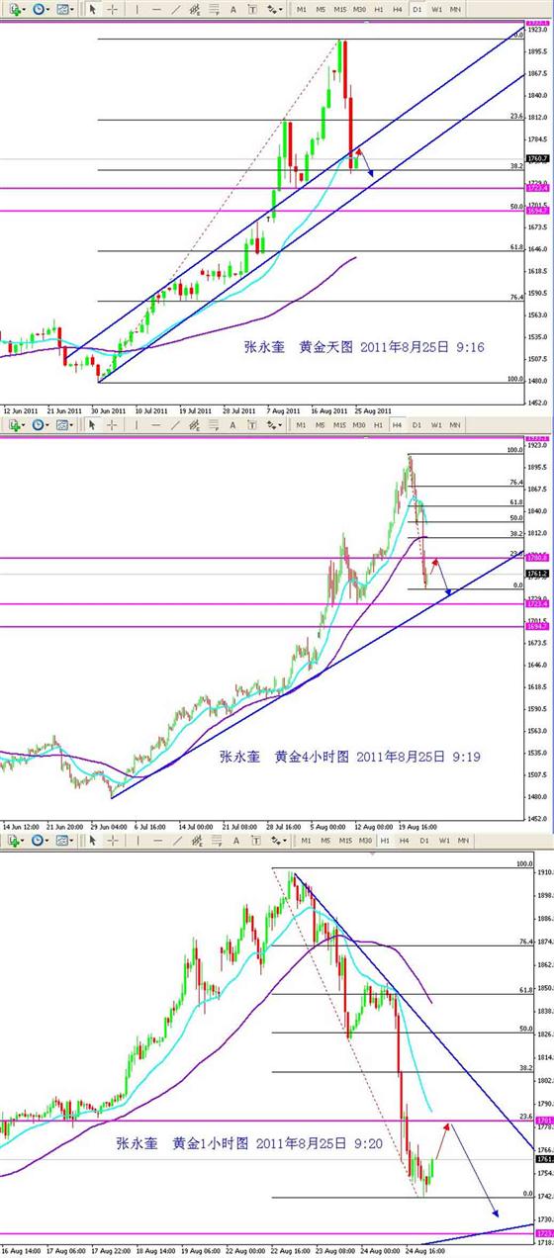
Task: Click the periodicity clock icon above the 1-hour chart
Action: coord(40,840)
